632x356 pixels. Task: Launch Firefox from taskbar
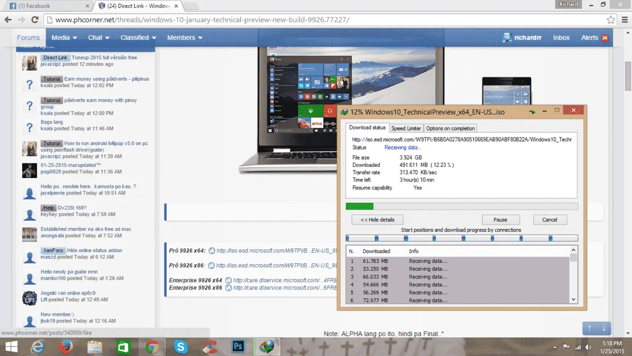[66, 346]
